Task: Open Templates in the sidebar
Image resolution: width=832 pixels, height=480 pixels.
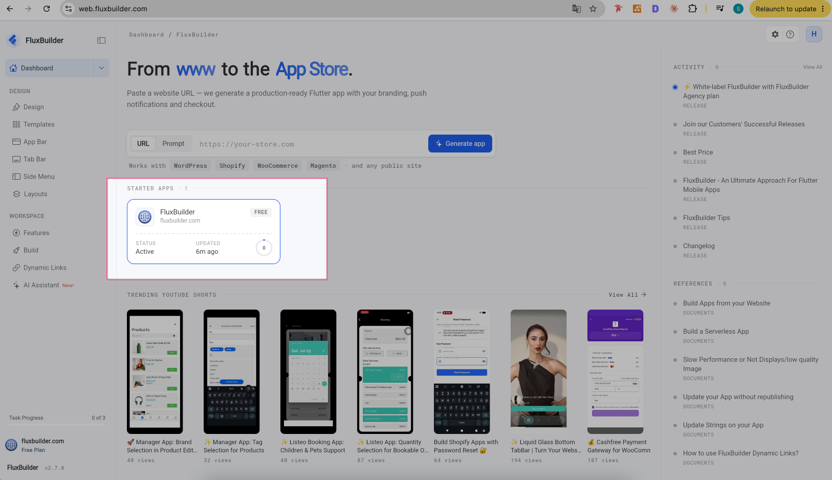Action: (39, 124)
